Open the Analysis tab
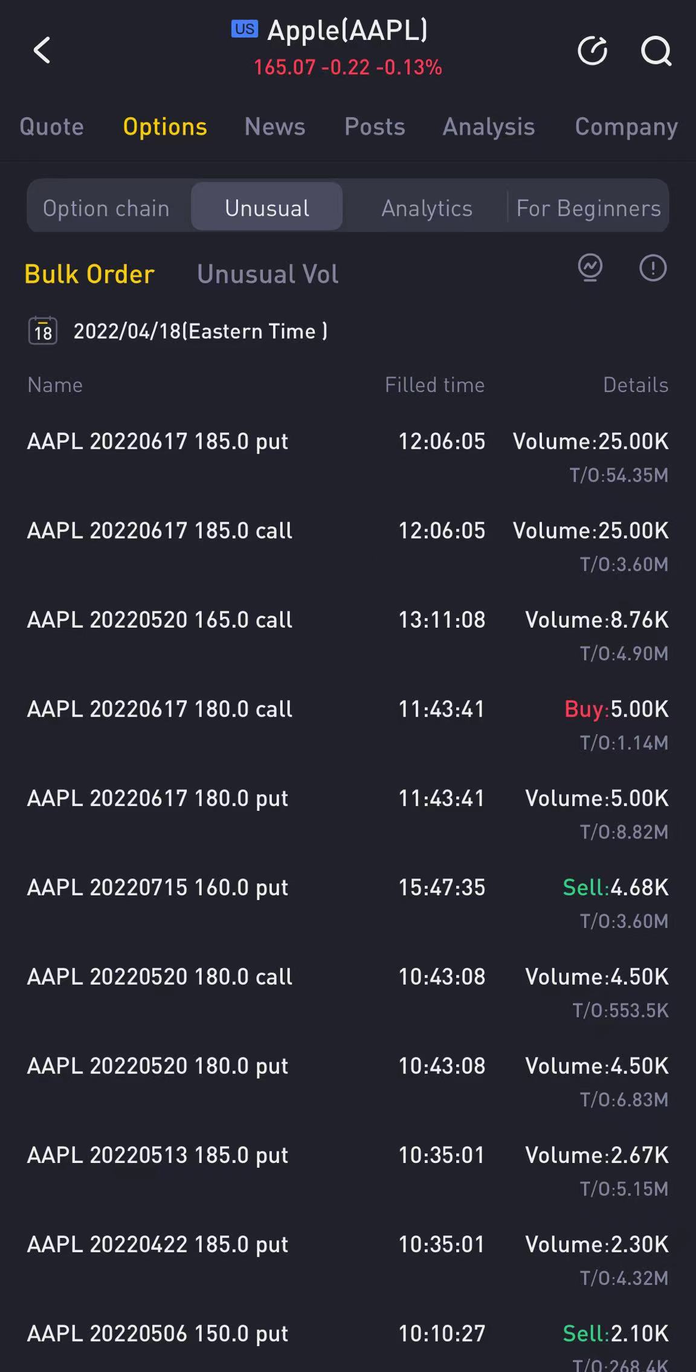Screen dimensions: 696x1372 [x=489, y=127]
